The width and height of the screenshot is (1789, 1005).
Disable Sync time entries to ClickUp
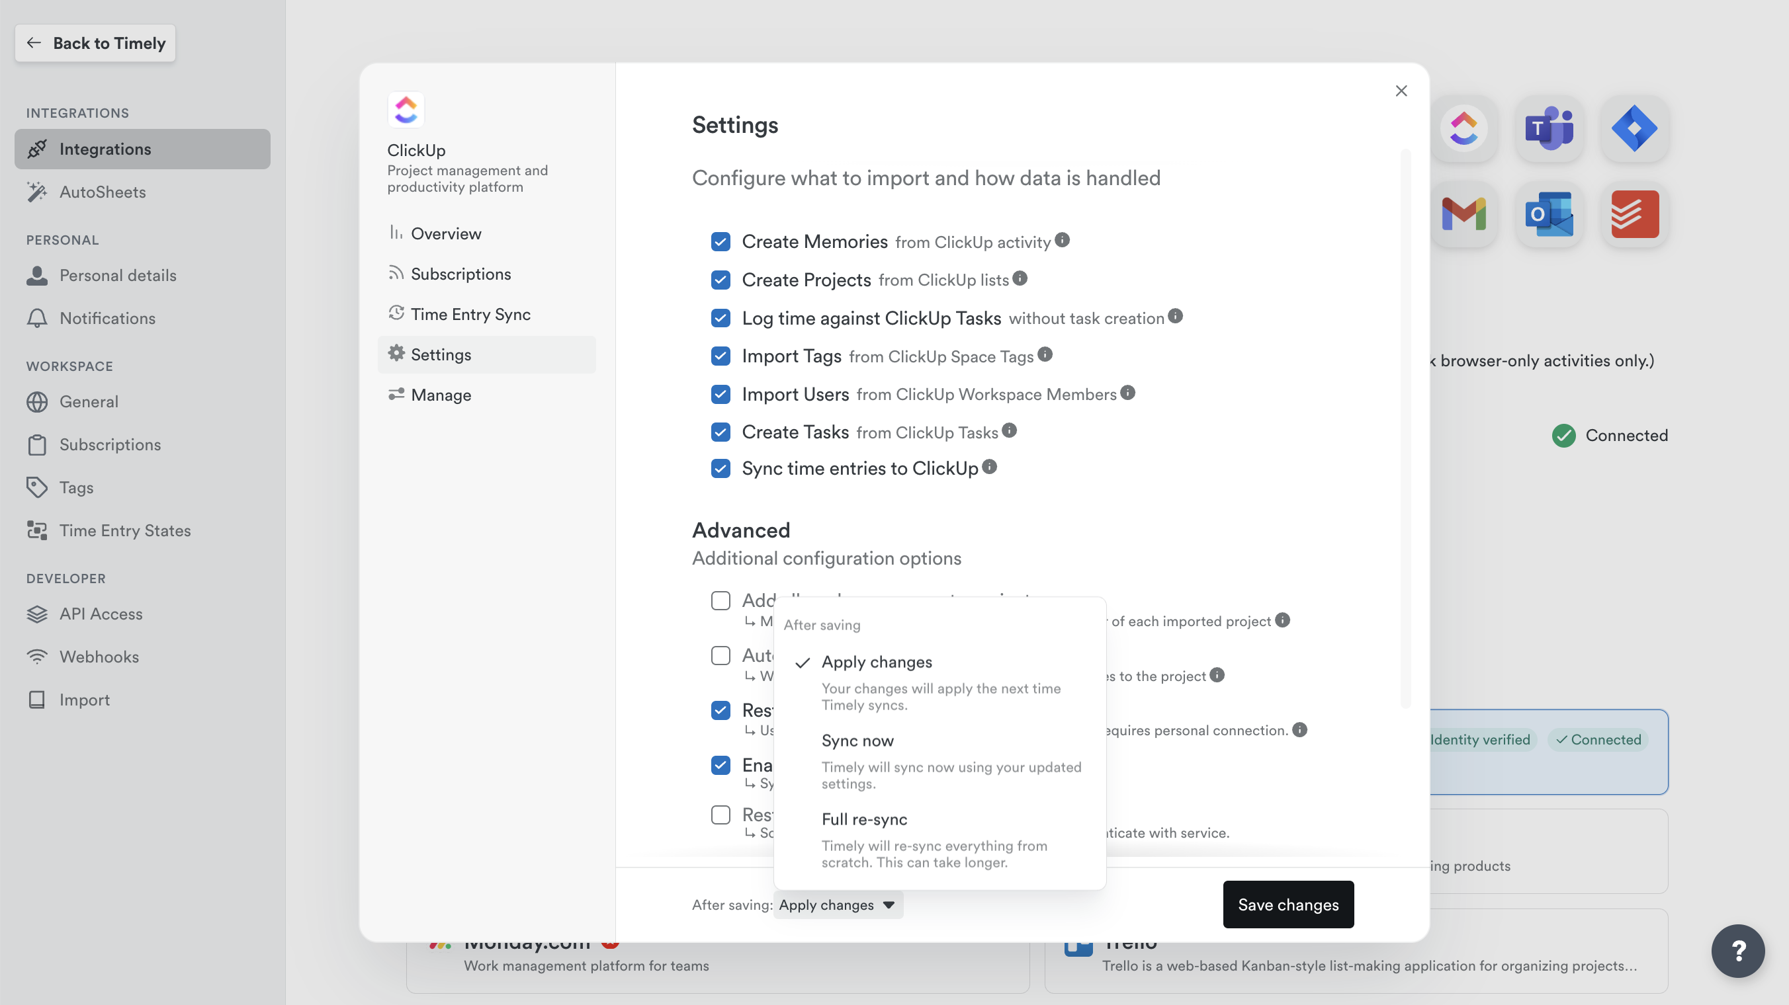(x=720, y=468)
